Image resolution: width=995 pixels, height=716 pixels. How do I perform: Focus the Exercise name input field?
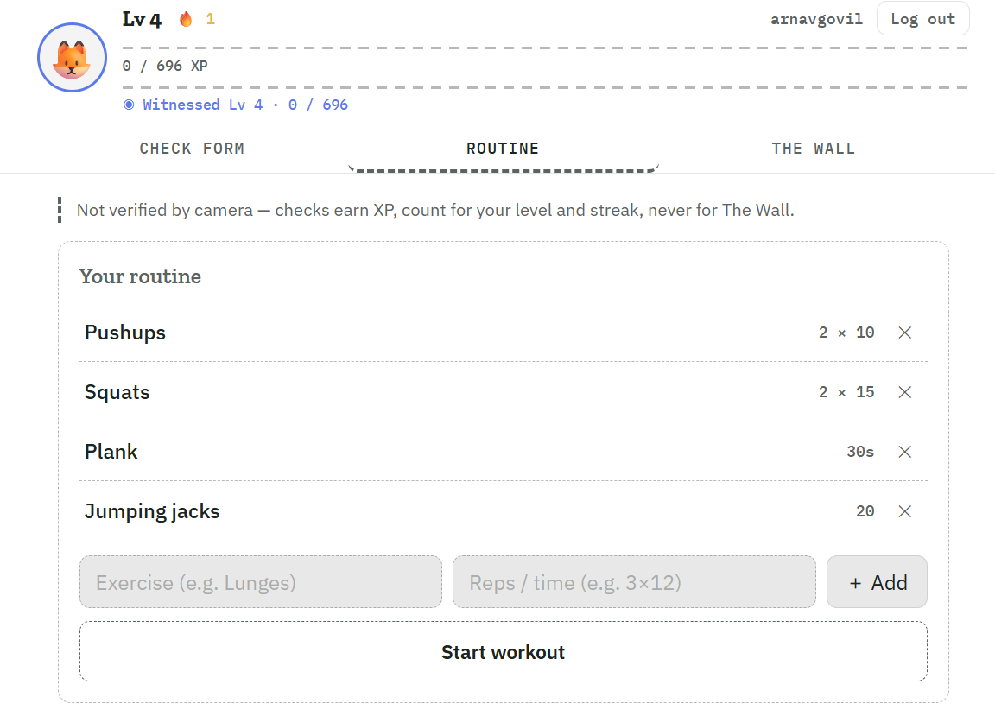tap(261, 582)
